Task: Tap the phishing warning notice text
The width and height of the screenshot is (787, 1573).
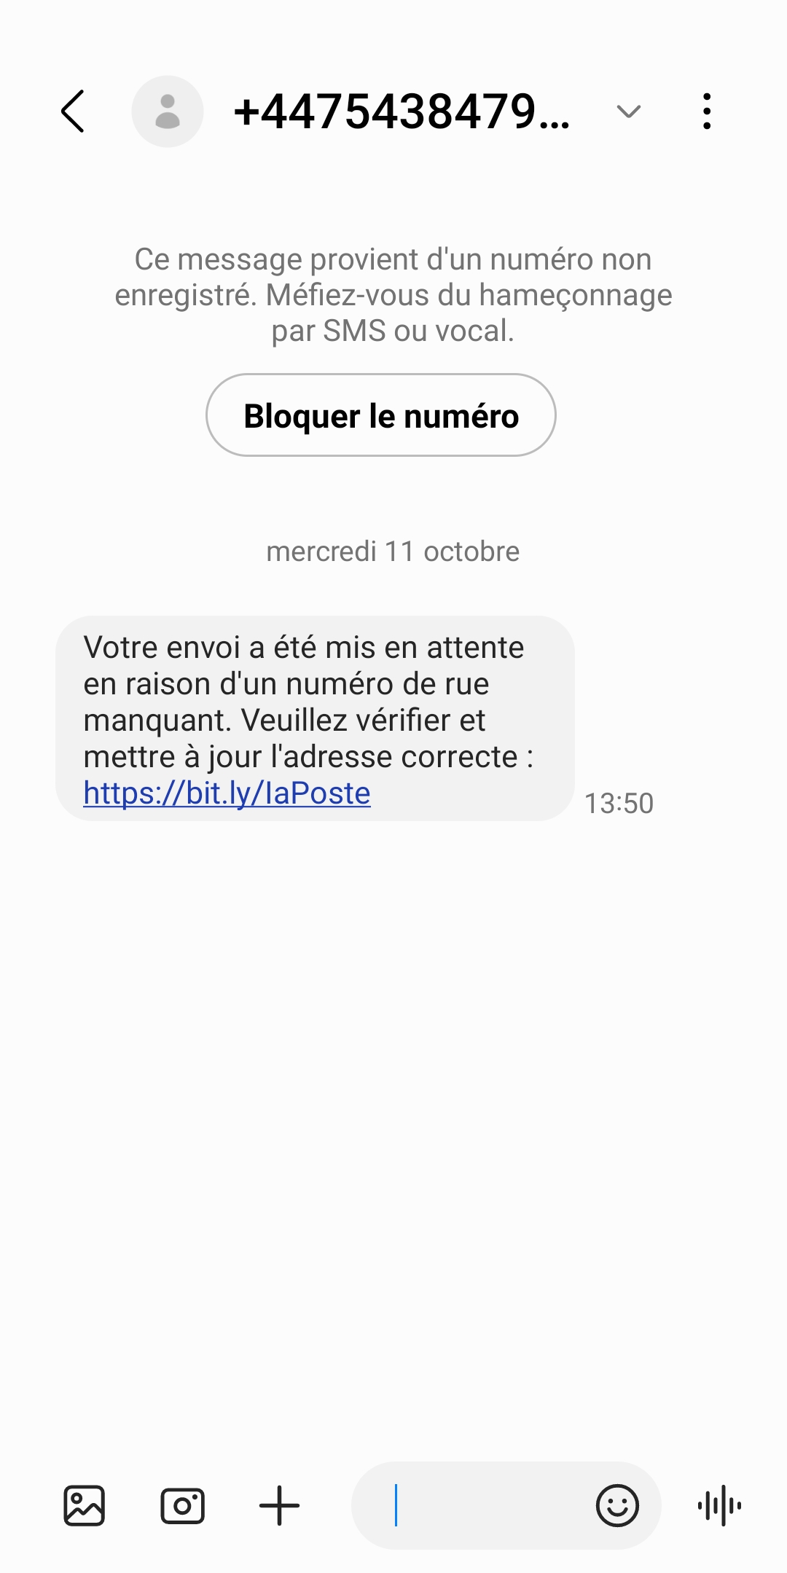Action: tap(393, 295)
